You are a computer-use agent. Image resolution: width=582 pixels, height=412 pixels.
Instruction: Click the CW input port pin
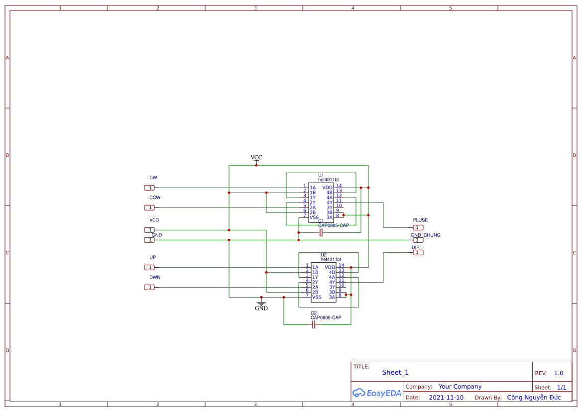(x=149, y=188)
